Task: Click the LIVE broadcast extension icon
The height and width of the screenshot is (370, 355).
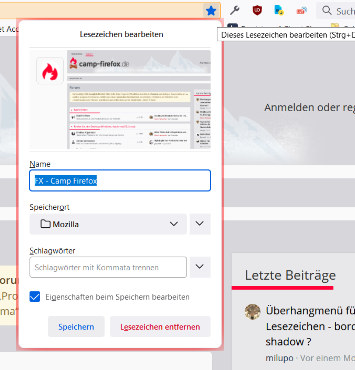Action: 302,11
